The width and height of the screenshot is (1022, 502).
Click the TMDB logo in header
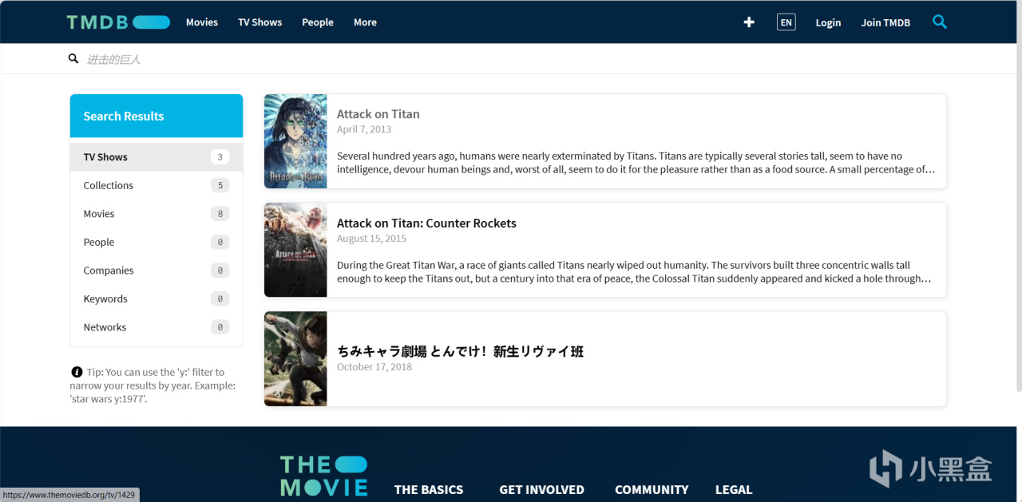pos(118,22)
